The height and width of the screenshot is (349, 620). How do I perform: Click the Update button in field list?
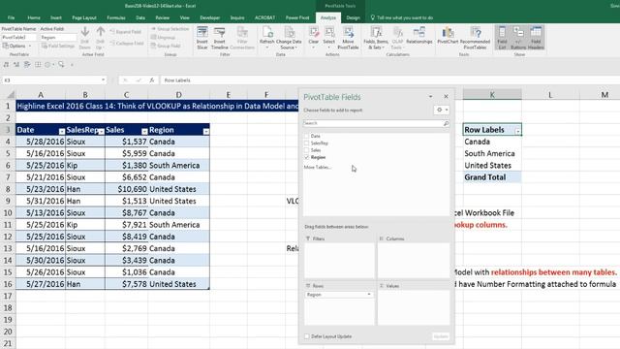[x=441, y=336]
